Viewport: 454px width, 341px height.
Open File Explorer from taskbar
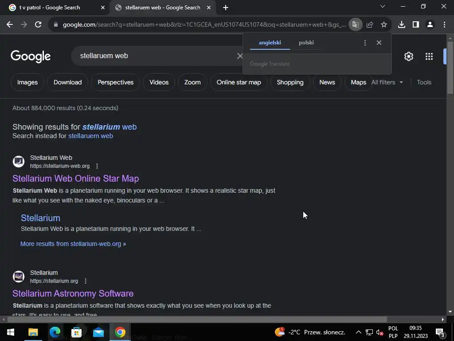pyautogui.click(x=33, y=332)
